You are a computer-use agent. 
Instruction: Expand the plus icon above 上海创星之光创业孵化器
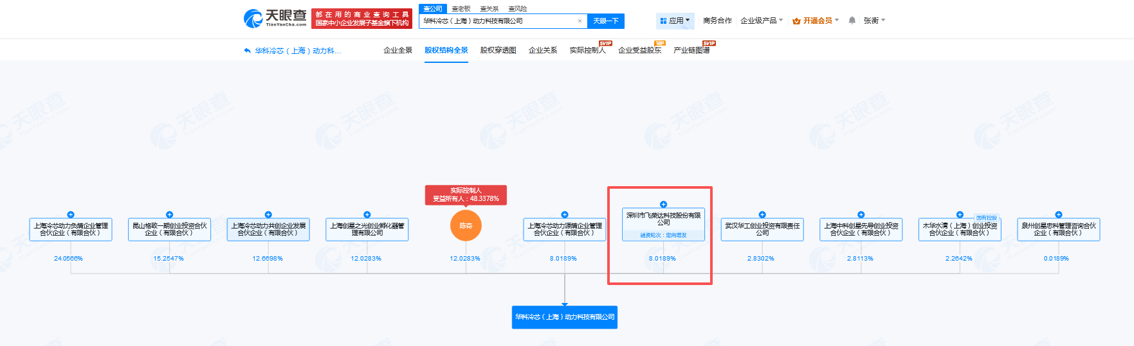(367, 214)
